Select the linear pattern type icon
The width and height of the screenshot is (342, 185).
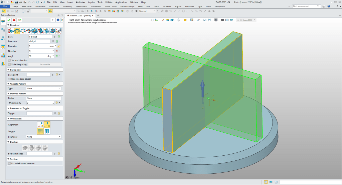click(11, 31)
